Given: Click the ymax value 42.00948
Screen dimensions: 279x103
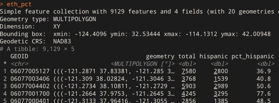Looking at the screenshot, I should 256,34.
